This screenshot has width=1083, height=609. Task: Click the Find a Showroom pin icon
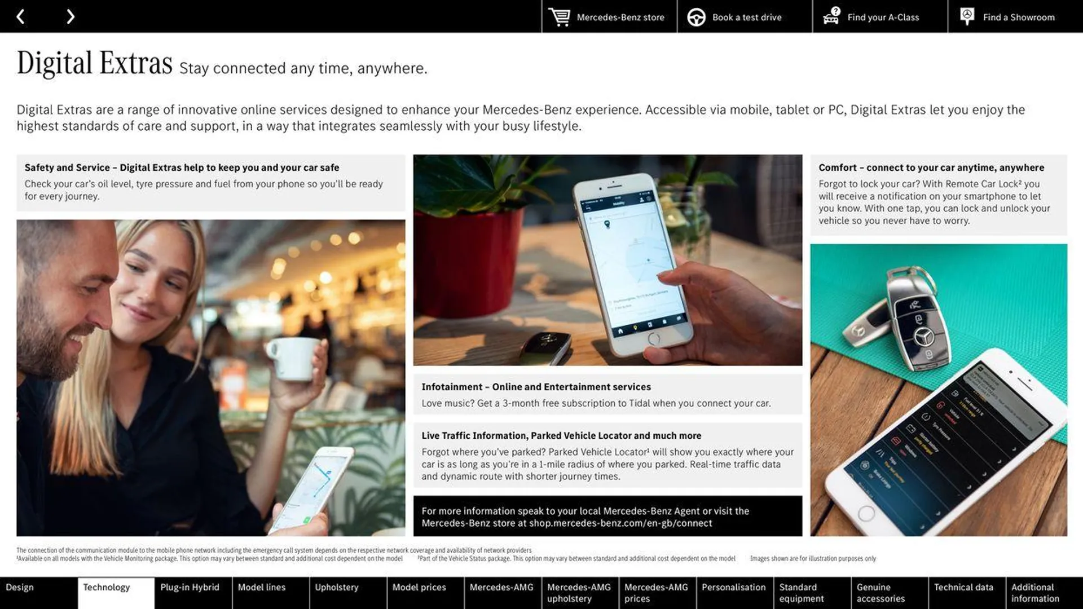pyautogui.click(x=966, y=16)
